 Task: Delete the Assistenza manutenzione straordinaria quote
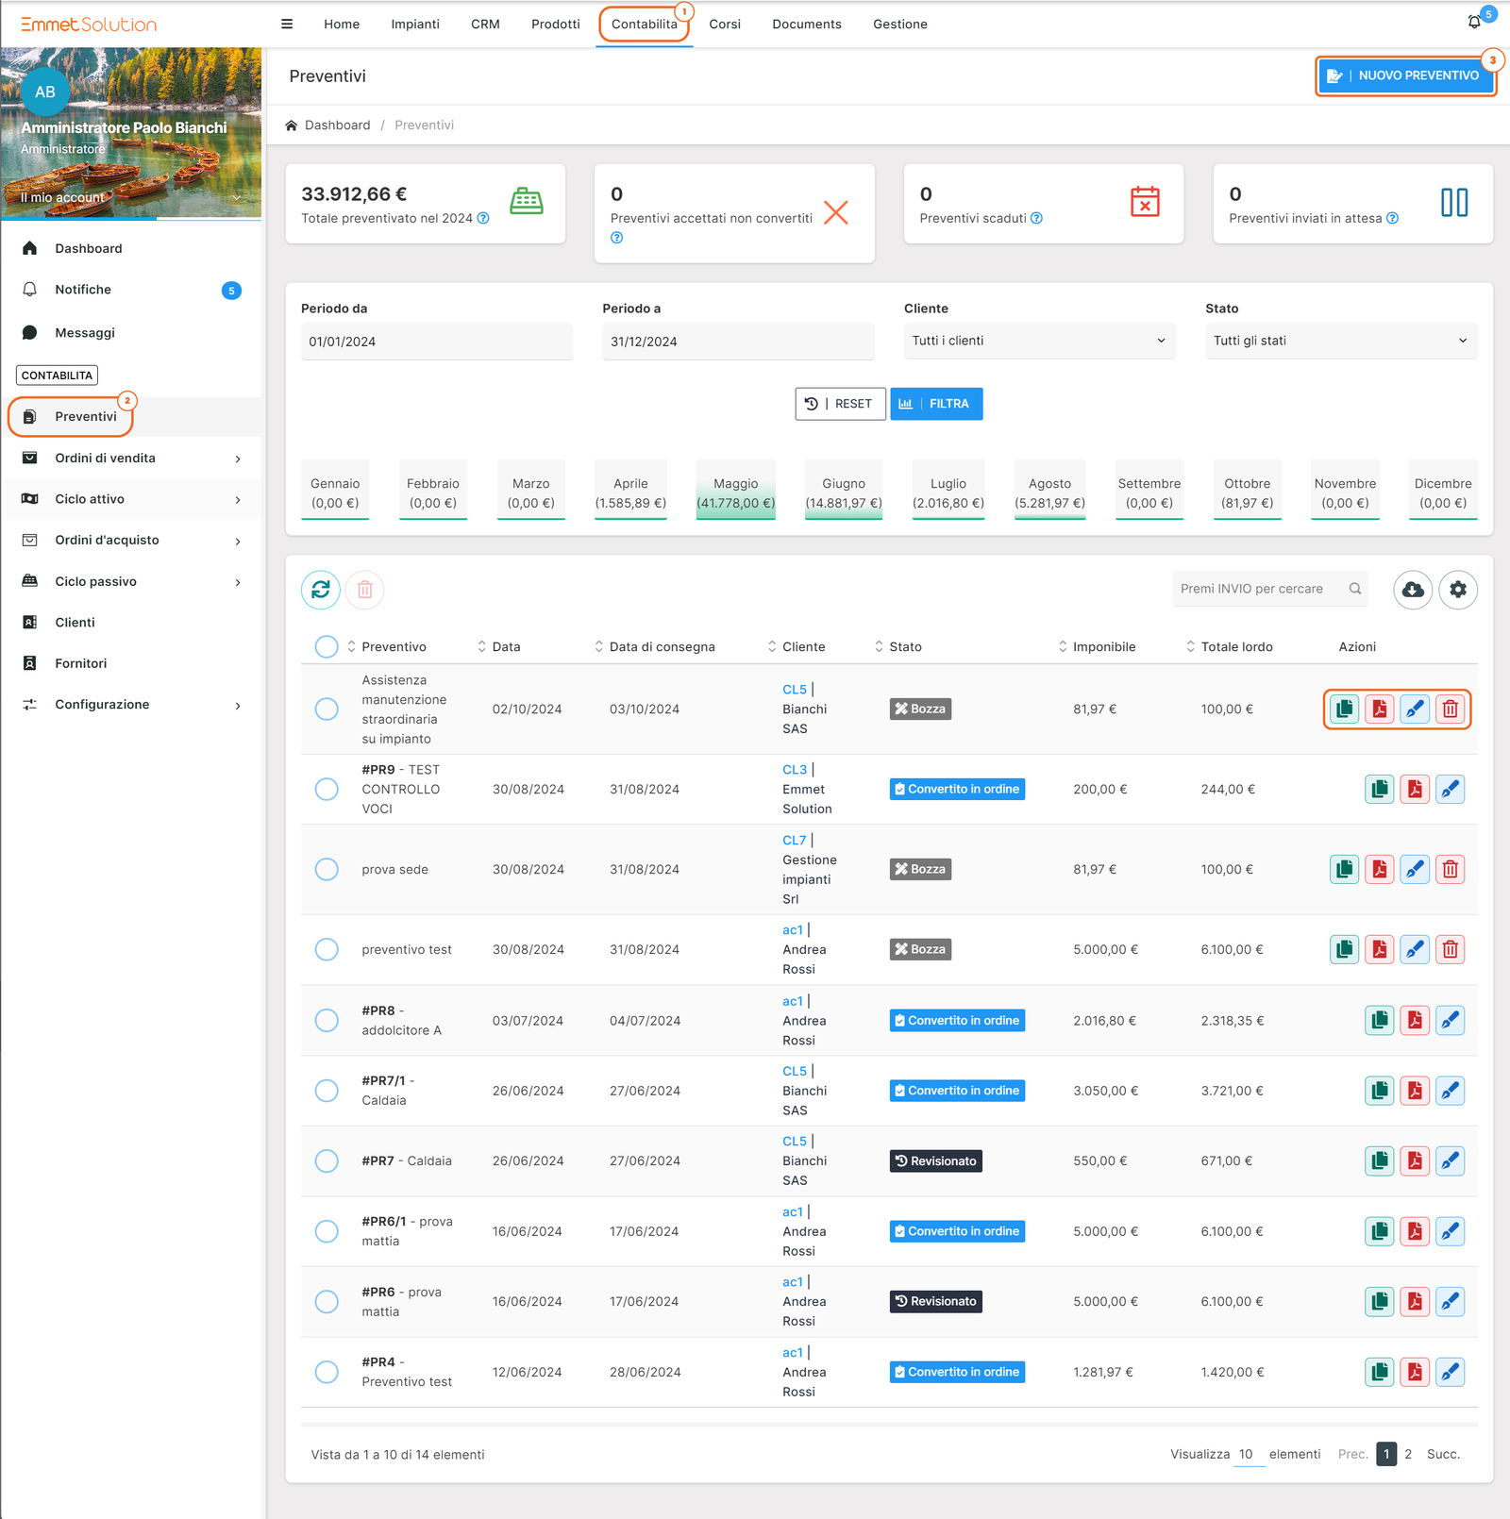[x=1451, y=709]
